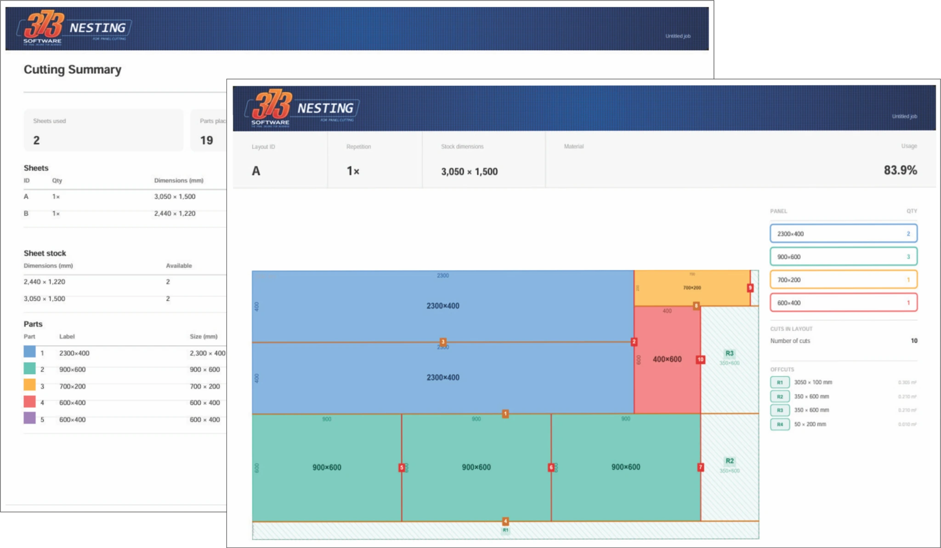
Task: Click cut marker 7 next to R2
Action: (701, 467)
